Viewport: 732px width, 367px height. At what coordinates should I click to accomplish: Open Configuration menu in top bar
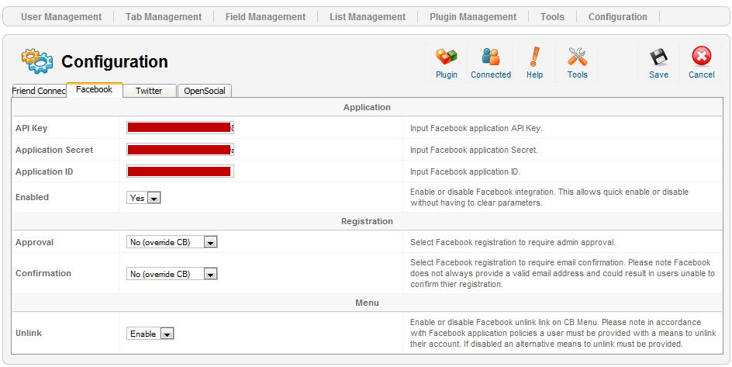pyautogui.click(x=617, y=17)
